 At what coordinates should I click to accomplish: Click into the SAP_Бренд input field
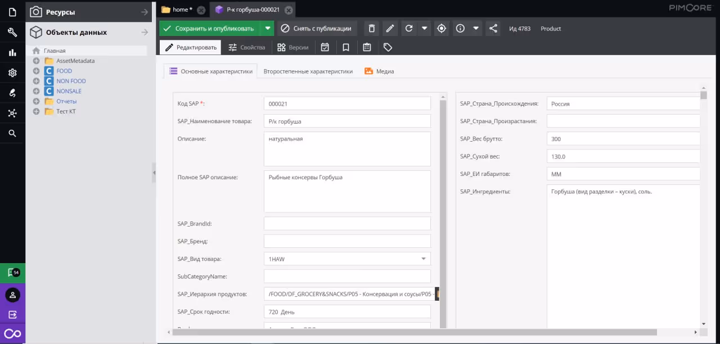pos(347,241)
